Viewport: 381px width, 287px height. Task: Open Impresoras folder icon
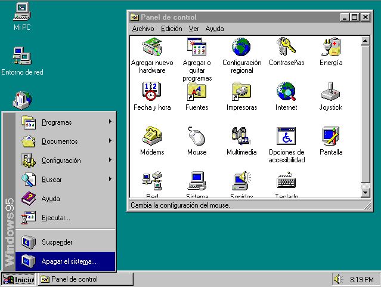(x=241, y=91)
